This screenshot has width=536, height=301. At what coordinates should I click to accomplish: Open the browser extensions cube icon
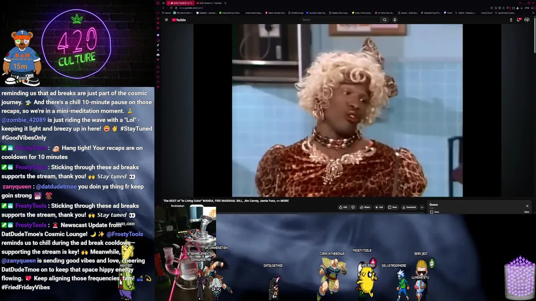[513, 8]
